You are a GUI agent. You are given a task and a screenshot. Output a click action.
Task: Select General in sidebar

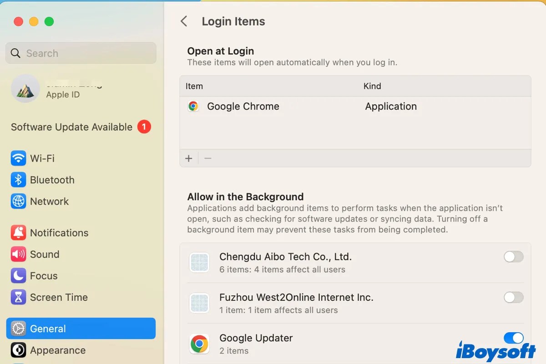click(x=81, y=329)
